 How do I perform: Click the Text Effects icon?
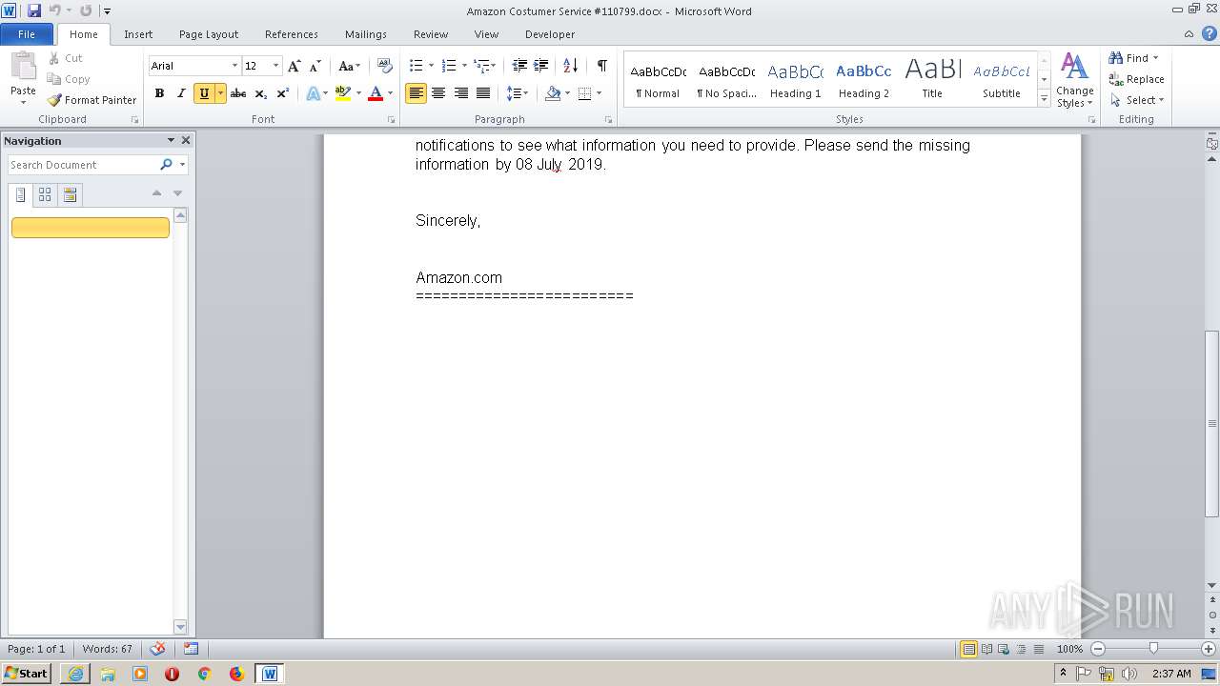[x=313, y=93]
